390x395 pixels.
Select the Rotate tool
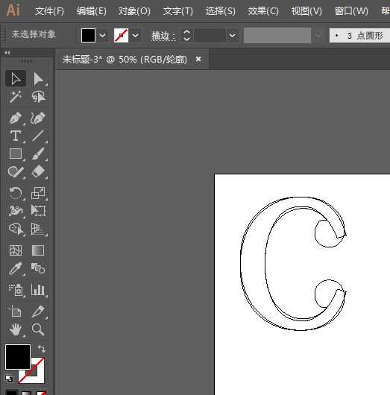(16, 193)
